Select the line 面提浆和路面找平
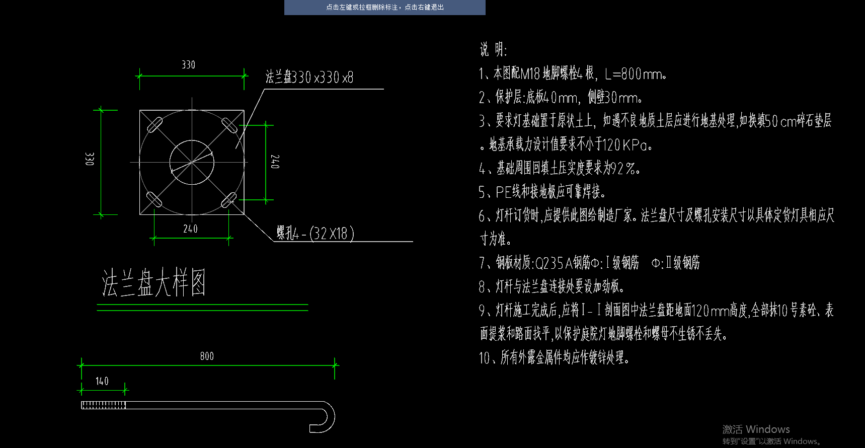 [604, 333]
